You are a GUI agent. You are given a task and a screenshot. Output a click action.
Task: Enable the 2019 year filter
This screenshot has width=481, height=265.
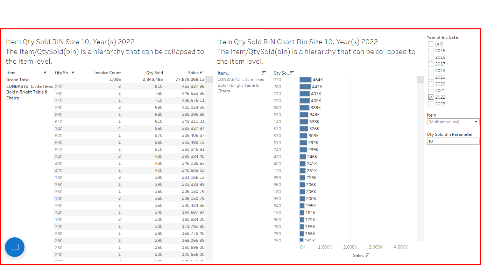pyautogui.click(x=430, y=77)
